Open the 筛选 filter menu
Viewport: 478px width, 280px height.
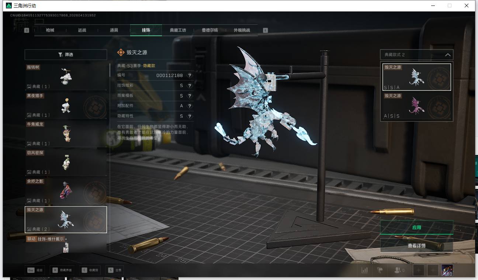point(66,55)
